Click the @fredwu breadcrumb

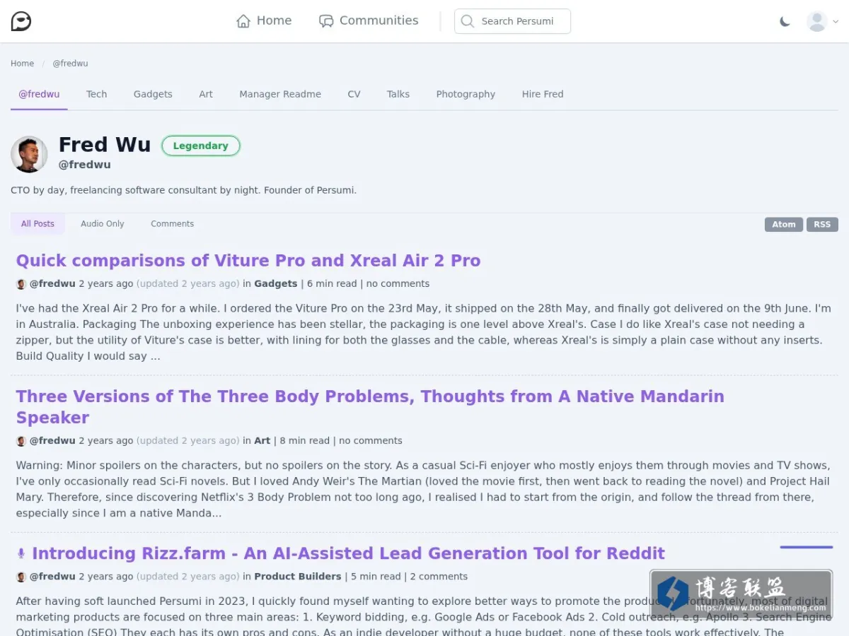coord(70,64)
